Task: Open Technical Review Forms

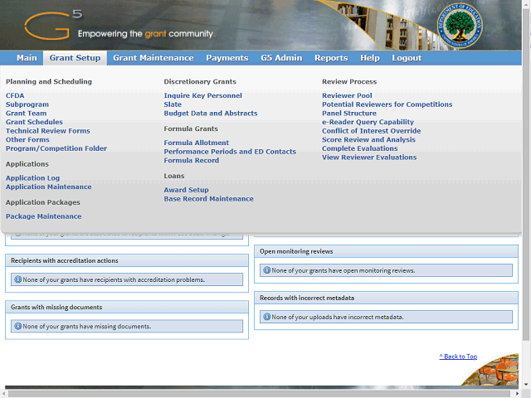Action: coord(48,131)
